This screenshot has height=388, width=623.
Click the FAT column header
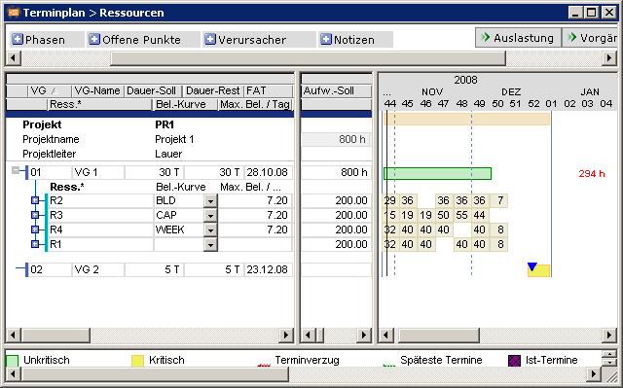tap(269, 90)
